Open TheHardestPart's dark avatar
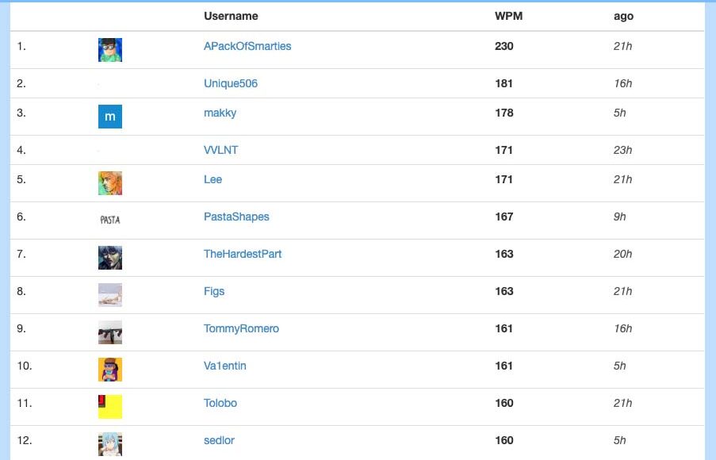Viewport: 716px width, 460px height. pos(110,258)
